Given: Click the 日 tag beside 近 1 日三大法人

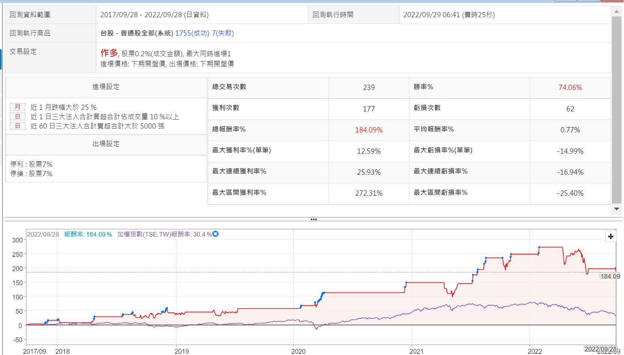Looking at the screenshot, I should pyautogui.click(x=17, y=117).
